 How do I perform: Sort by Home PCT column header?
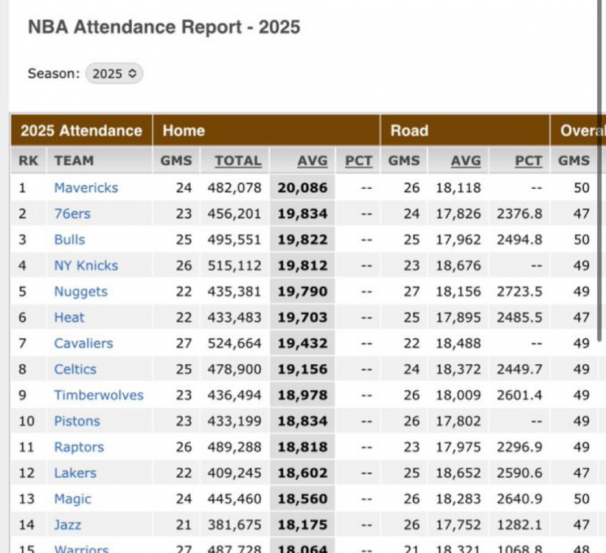click(358, 161)
